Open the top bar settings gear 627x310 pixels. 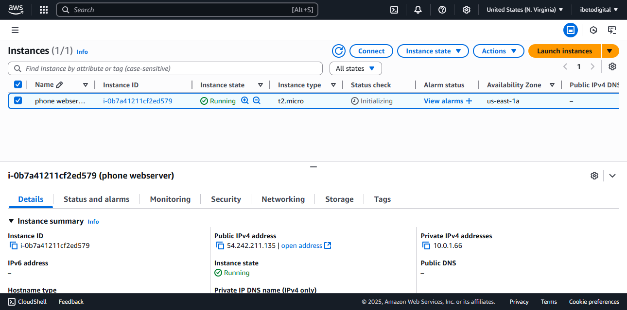coord(467,10)
